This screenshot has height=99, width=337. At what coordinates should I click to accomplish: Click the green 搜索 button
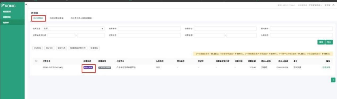click(x=321, y=42)
